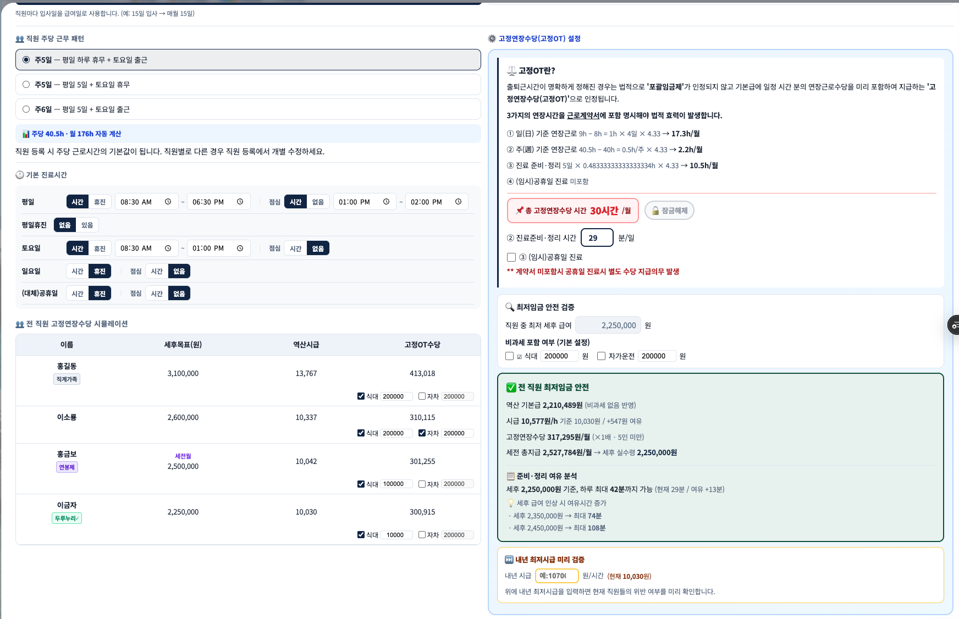Select 주5일 평일 5일 + 토요일 휴무 radio
959x619 pixels.
tap(26, 85)
